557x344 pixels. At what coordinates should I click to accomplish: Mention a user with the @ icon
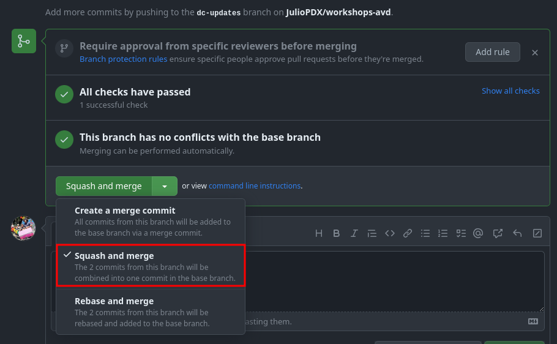479,233
